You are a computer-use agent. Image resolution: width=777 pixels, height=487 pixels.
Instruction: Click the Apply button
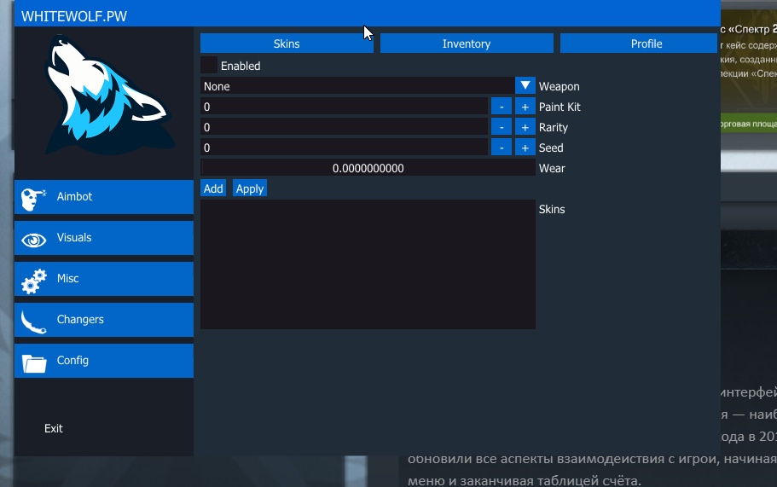pyautogui.click(x=250, y=188)
